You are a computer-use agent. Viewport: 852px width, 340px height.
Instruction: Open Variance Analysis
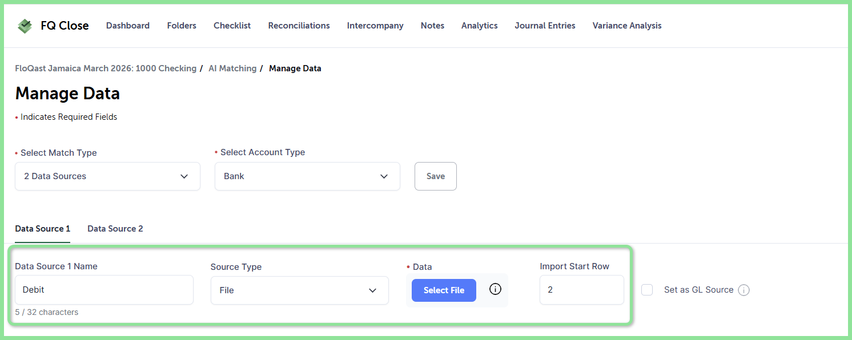tap(627, 26)
